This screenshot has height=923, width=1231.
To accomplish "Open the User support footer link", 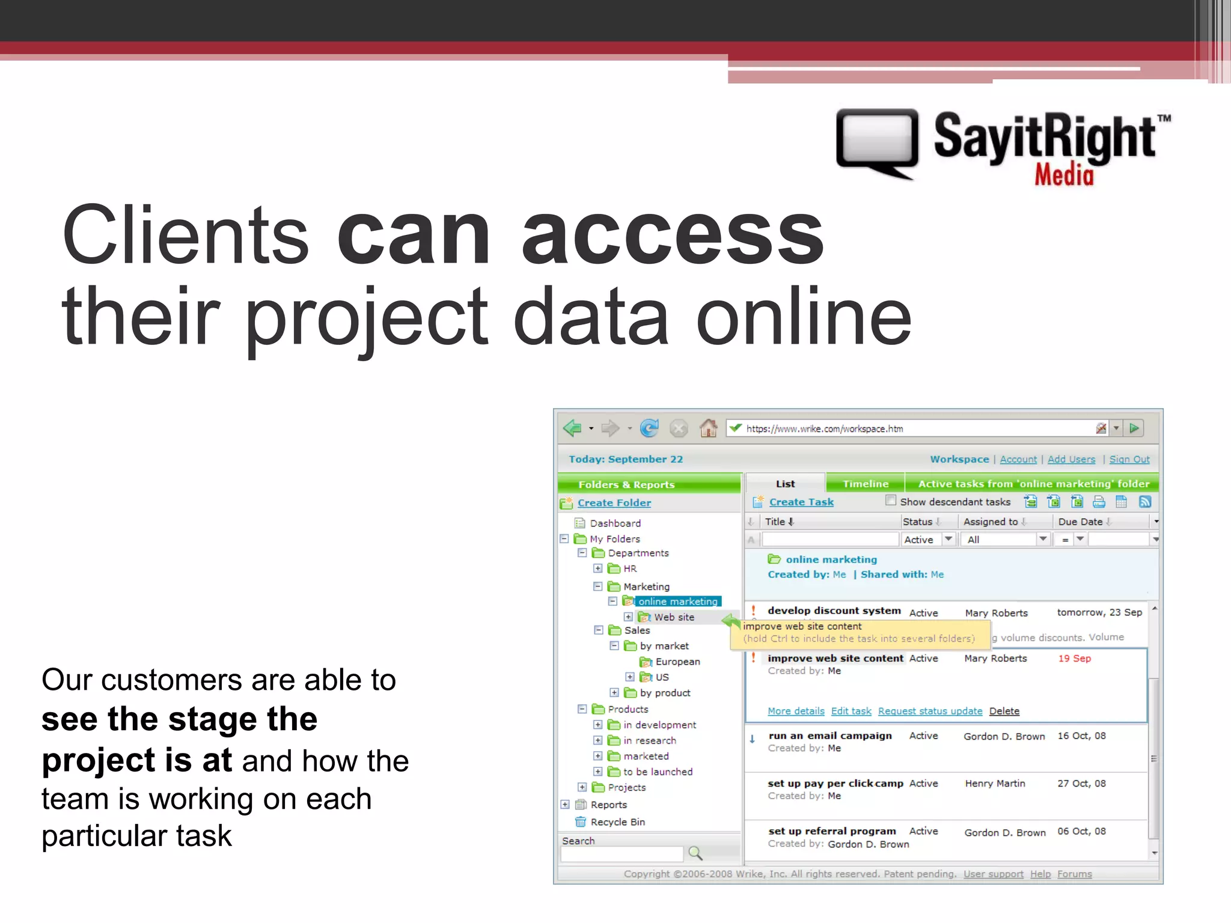I will [993, 874].
